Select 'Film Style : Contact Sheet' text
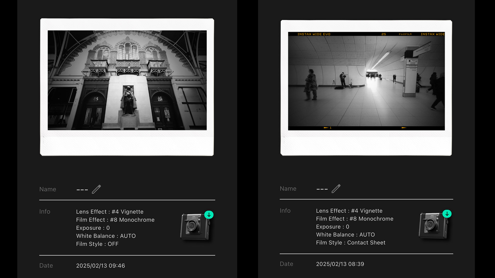Viewport: 495px width, 278px height. pyautogui.click(x=351, y=243)
